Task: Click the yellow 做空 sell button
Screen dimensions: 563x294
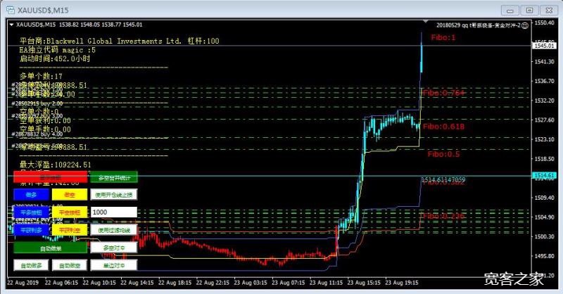Action: (70, 195)
